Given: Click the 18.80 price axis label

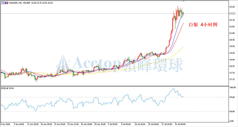Looking at the screenshot, I should click(x=232, y=60).
